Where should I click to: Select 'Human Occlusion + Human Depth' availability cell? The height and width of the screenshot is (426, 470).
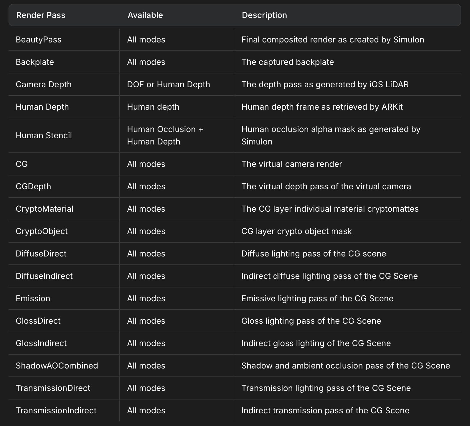(x=165, y=136)
